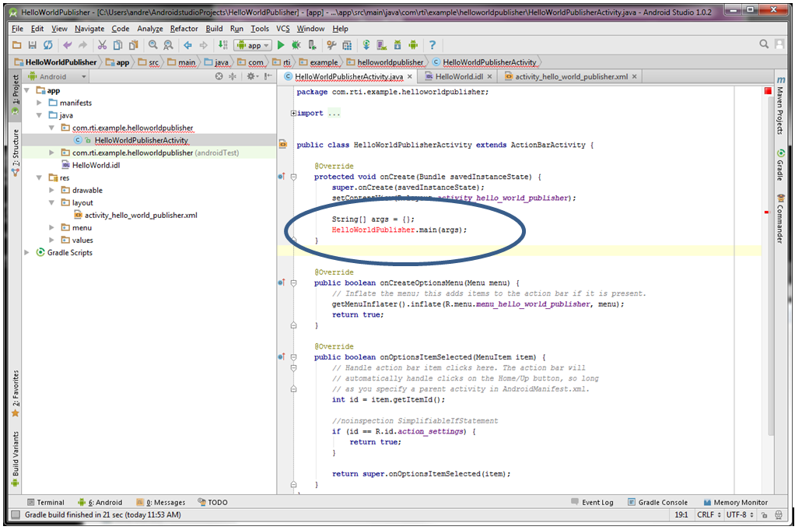Screen dimensions: 795x530
Task: Expand the collapsed import statements
Action: click(x=293, y=113)
